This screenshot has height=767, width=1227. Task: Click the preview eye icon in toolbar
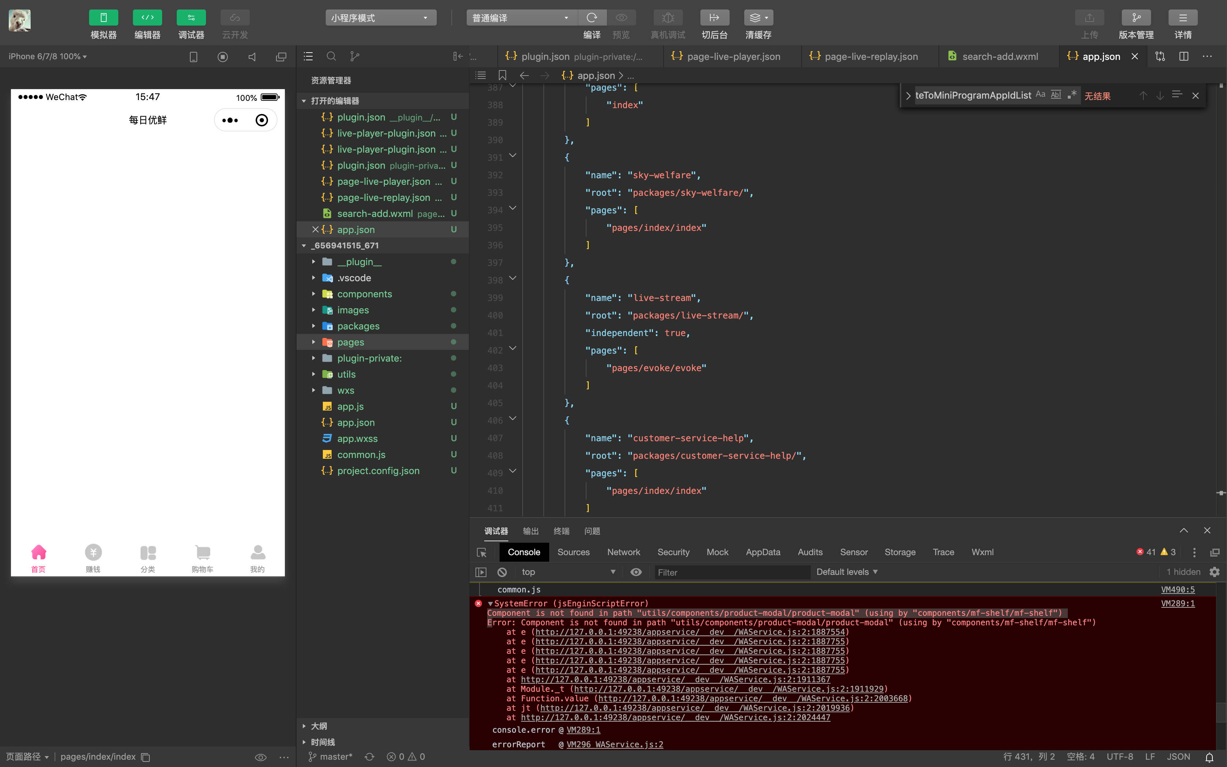tap(621, 18)
